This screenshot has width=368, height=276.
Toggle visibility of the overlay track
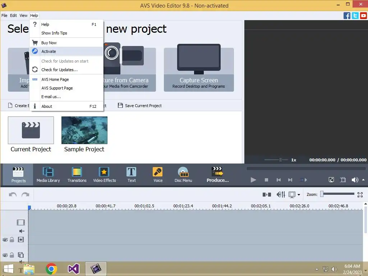(x=5, y=255)
